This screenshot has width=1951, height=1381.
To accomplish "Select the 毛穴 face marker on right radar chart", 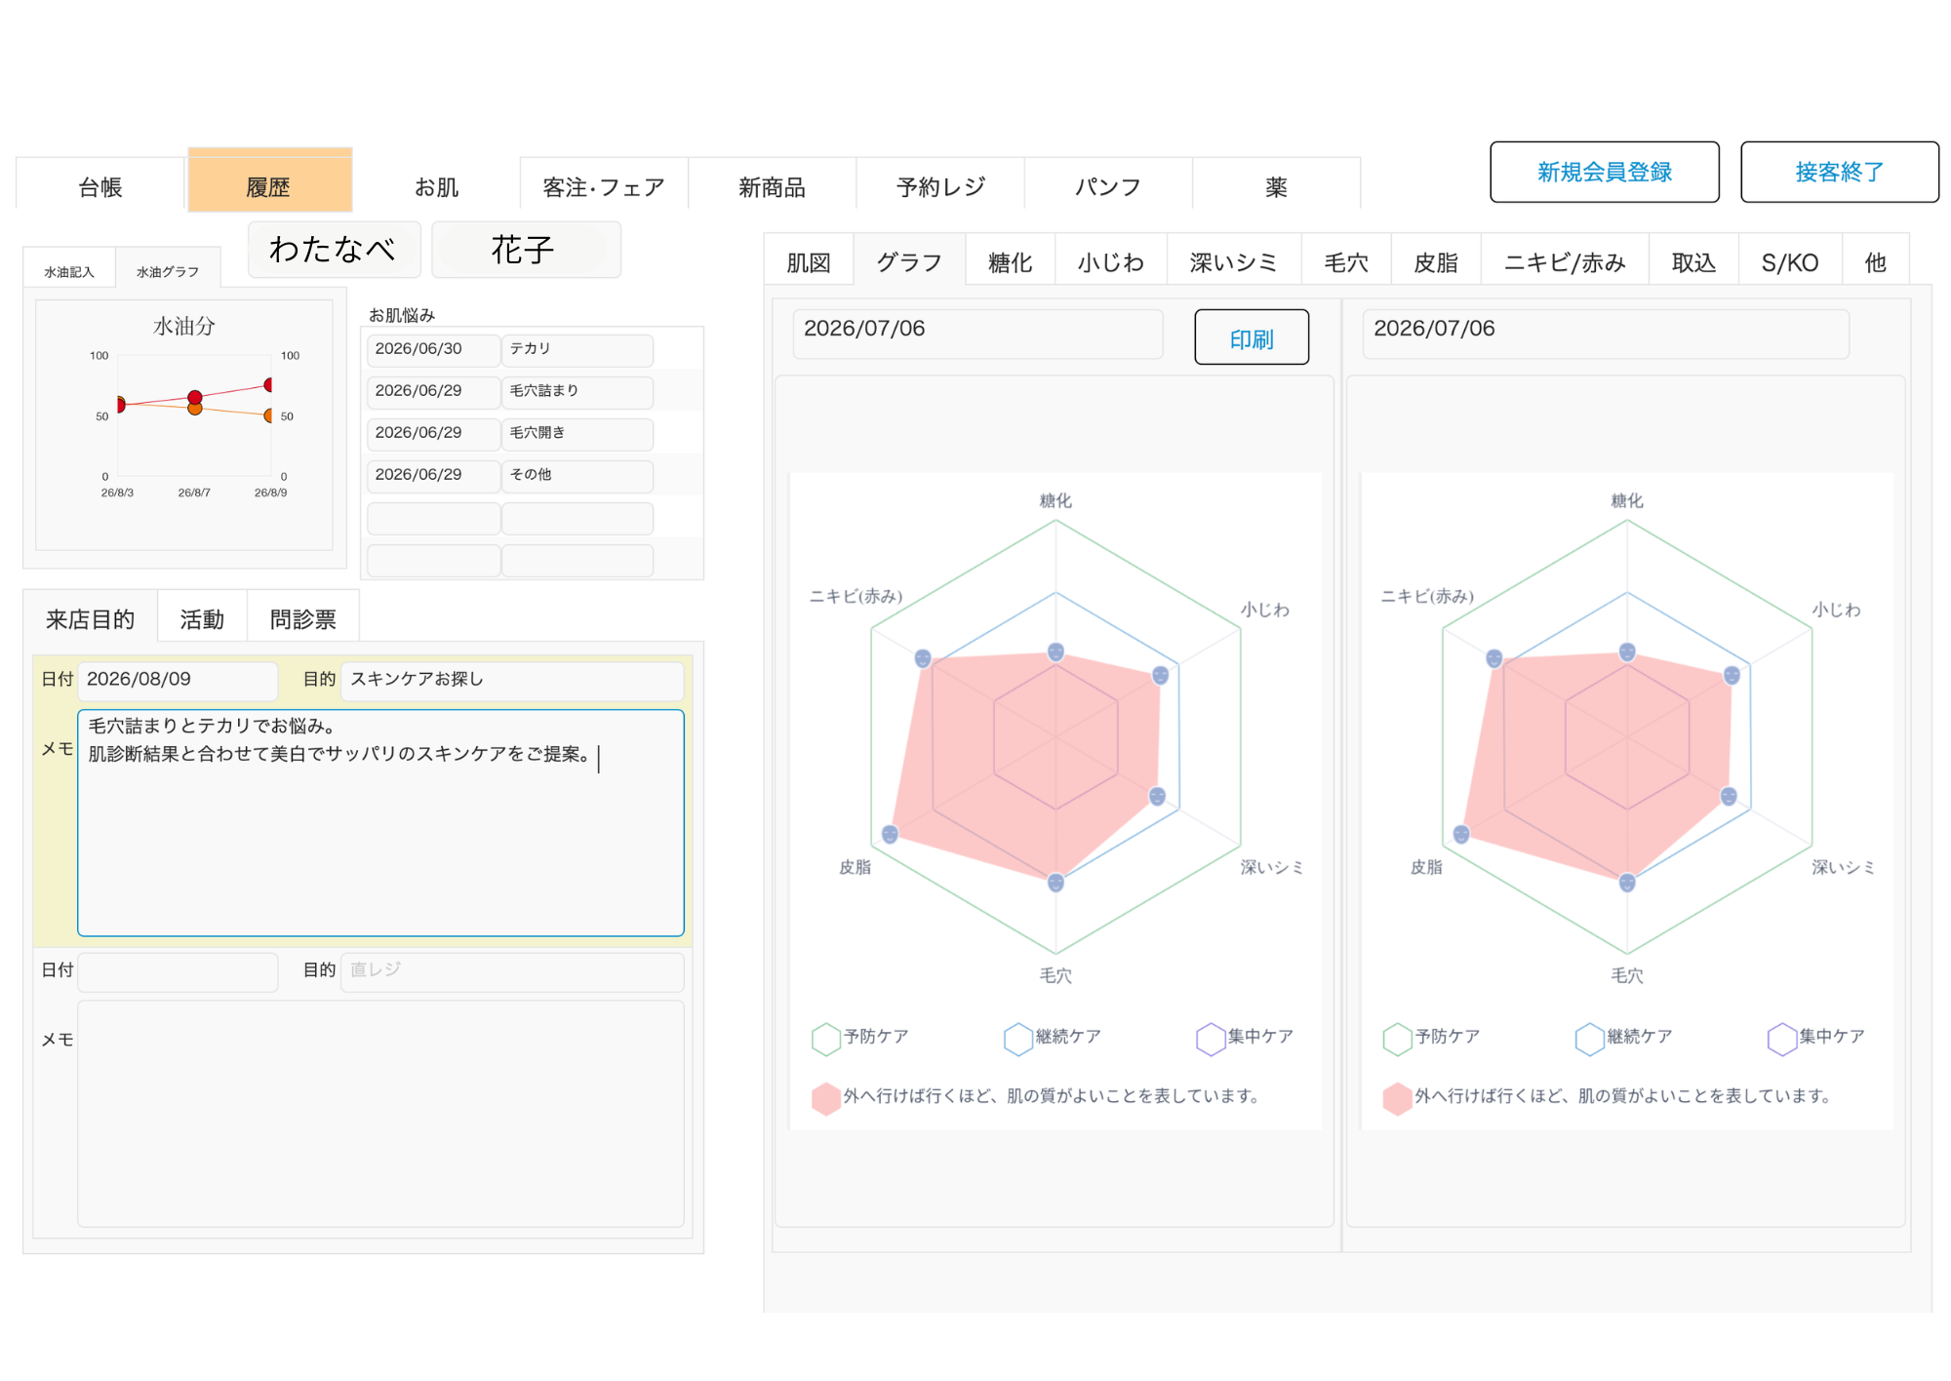I will click(x=1627, y=883).
